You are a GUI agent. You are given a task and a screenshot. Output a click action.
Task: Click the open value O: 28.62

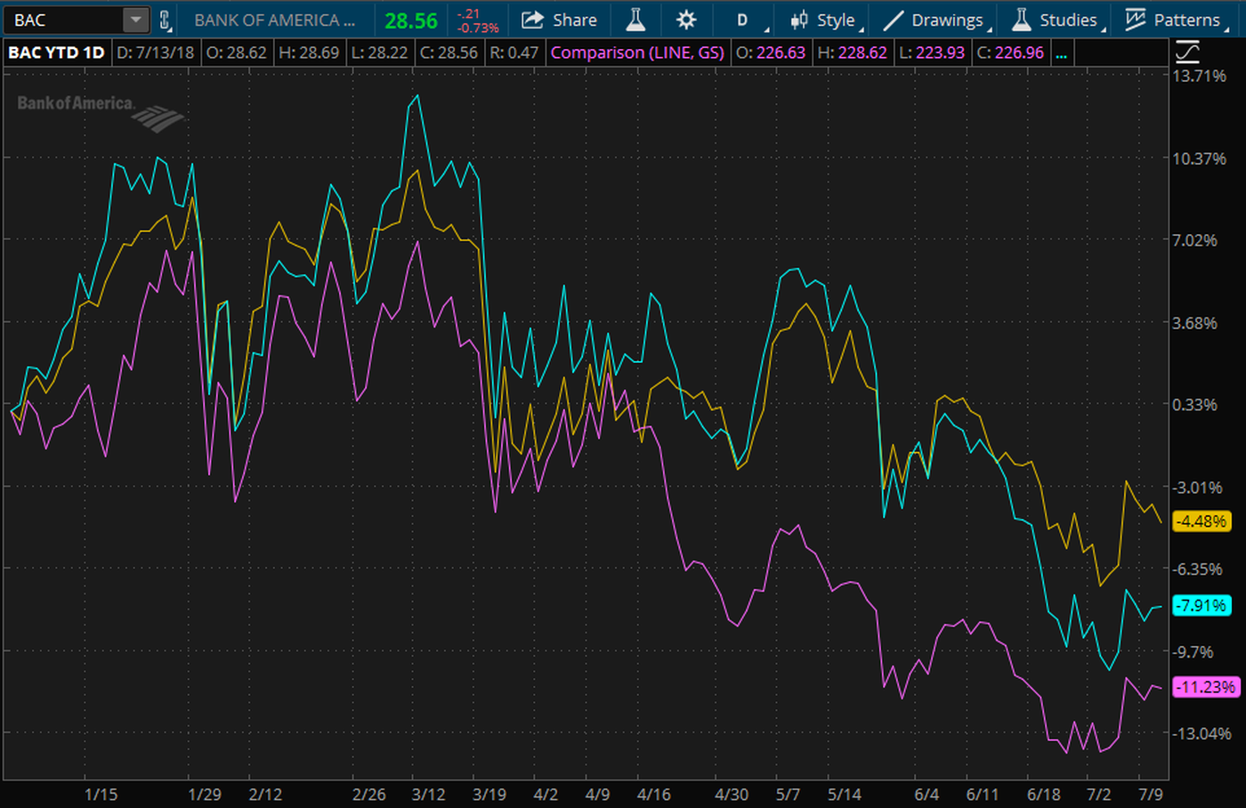click(x=237, y=53)
